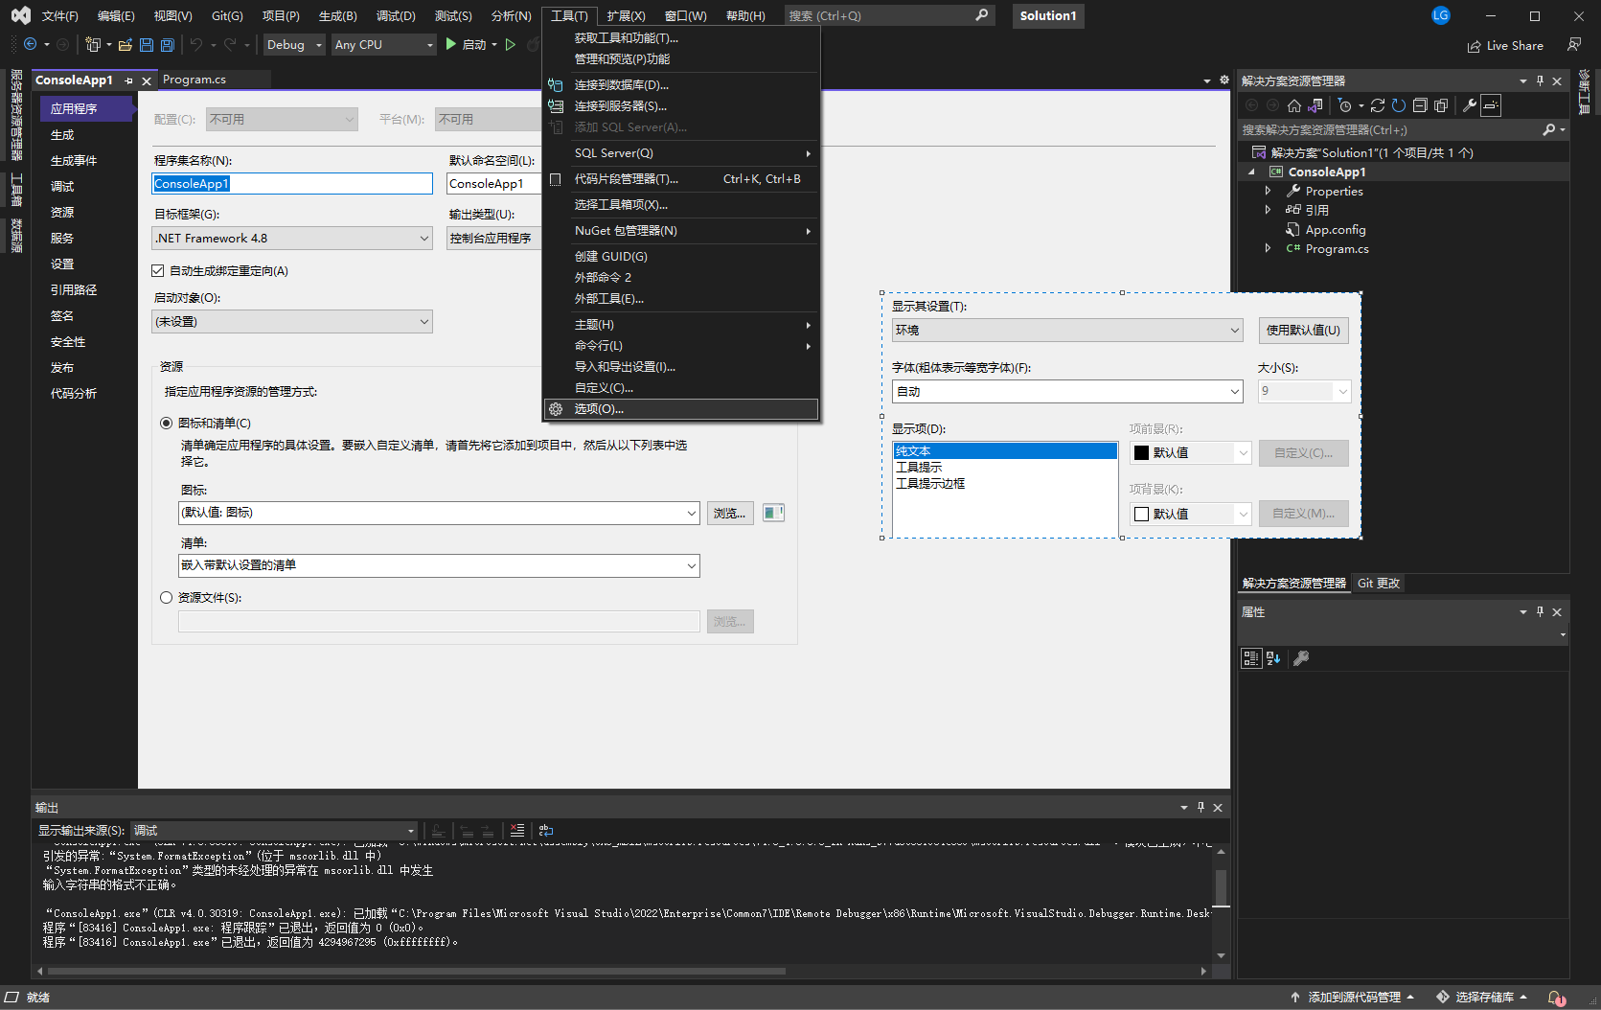
Task: Click the Navigate Backward arrow in main toolbar
Action: pos(30,45)
